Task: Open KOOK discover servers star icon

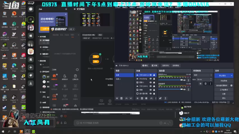Action: (x=31, y=75)
